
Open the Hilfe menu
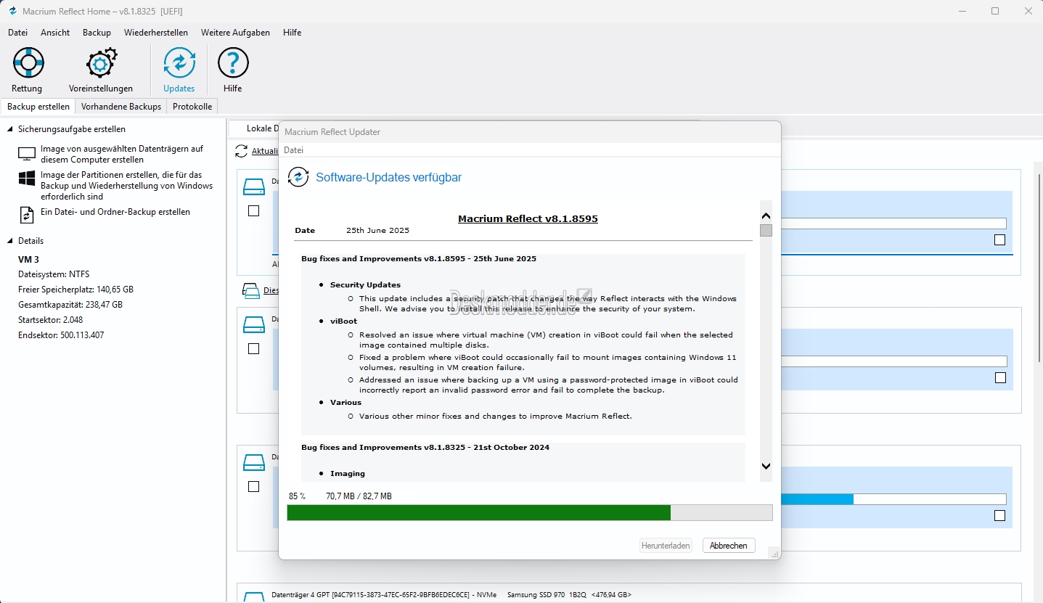point(292,33)
